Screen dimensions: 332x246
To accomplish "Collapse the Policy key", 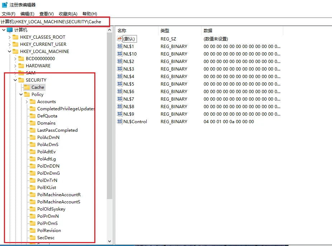I will 21,94.
